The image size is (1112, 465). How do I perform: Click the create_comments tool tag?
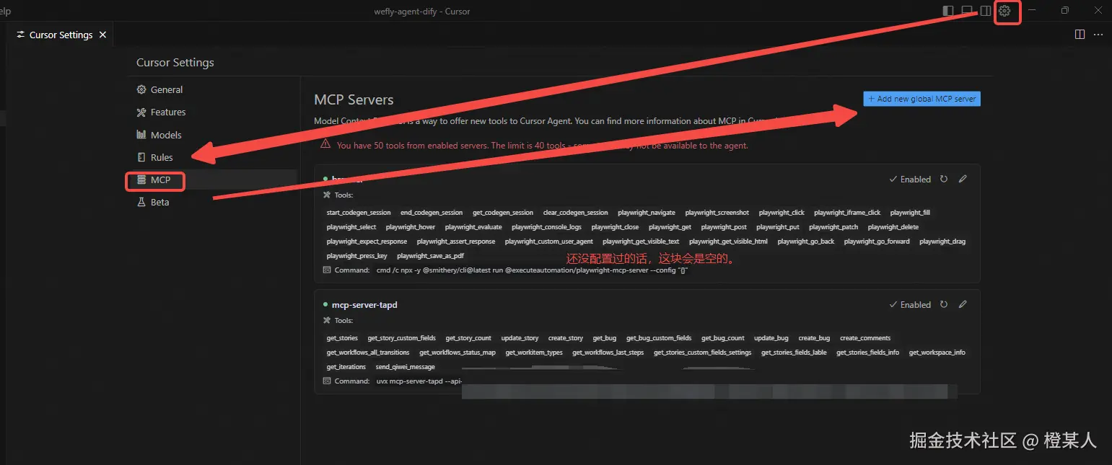tap(865, 338)
